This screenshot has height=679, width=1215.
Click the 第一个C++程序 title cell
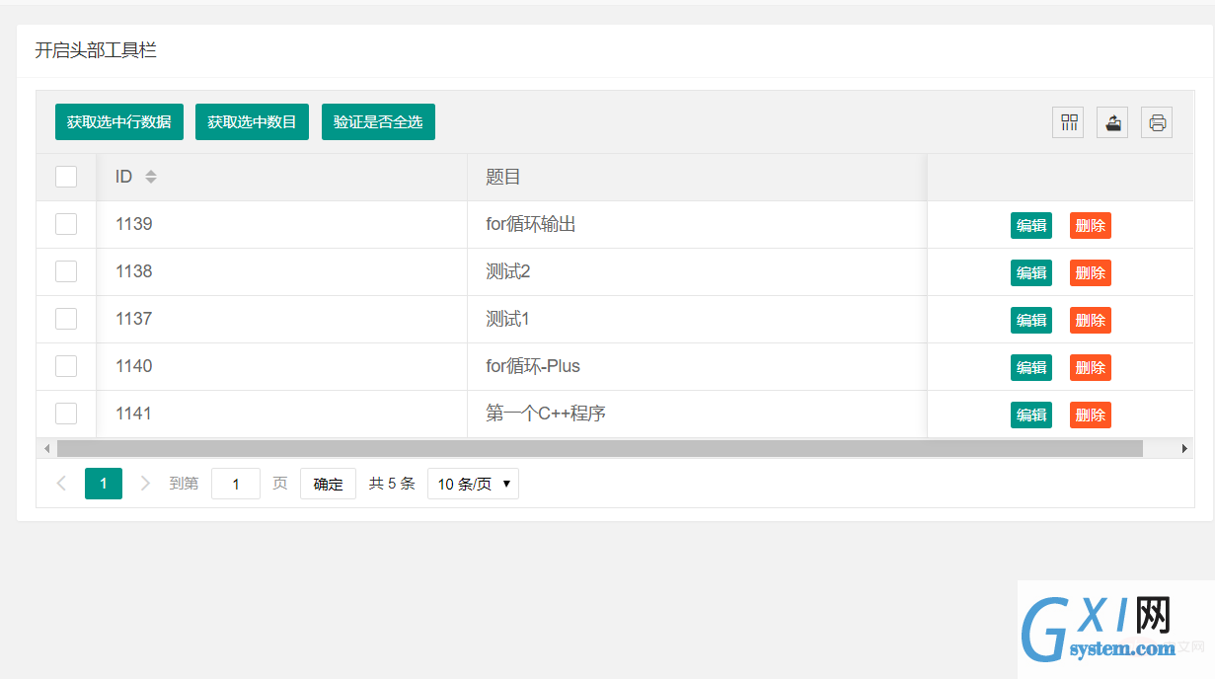(697, 414)
